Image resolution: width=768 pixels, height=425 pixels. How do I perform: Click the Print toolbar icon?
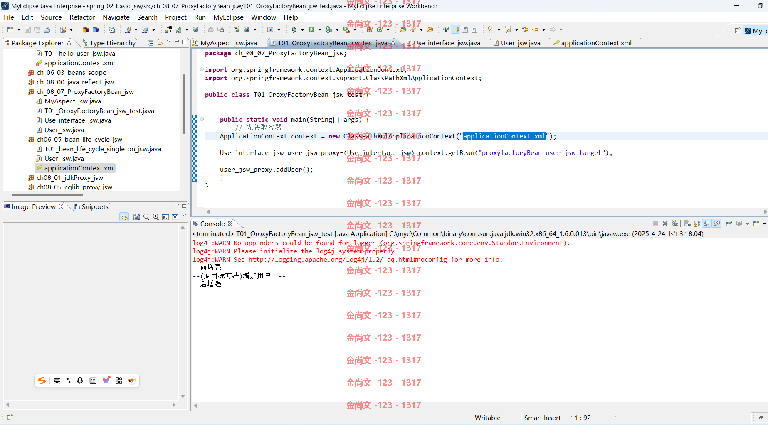(47, 29)
